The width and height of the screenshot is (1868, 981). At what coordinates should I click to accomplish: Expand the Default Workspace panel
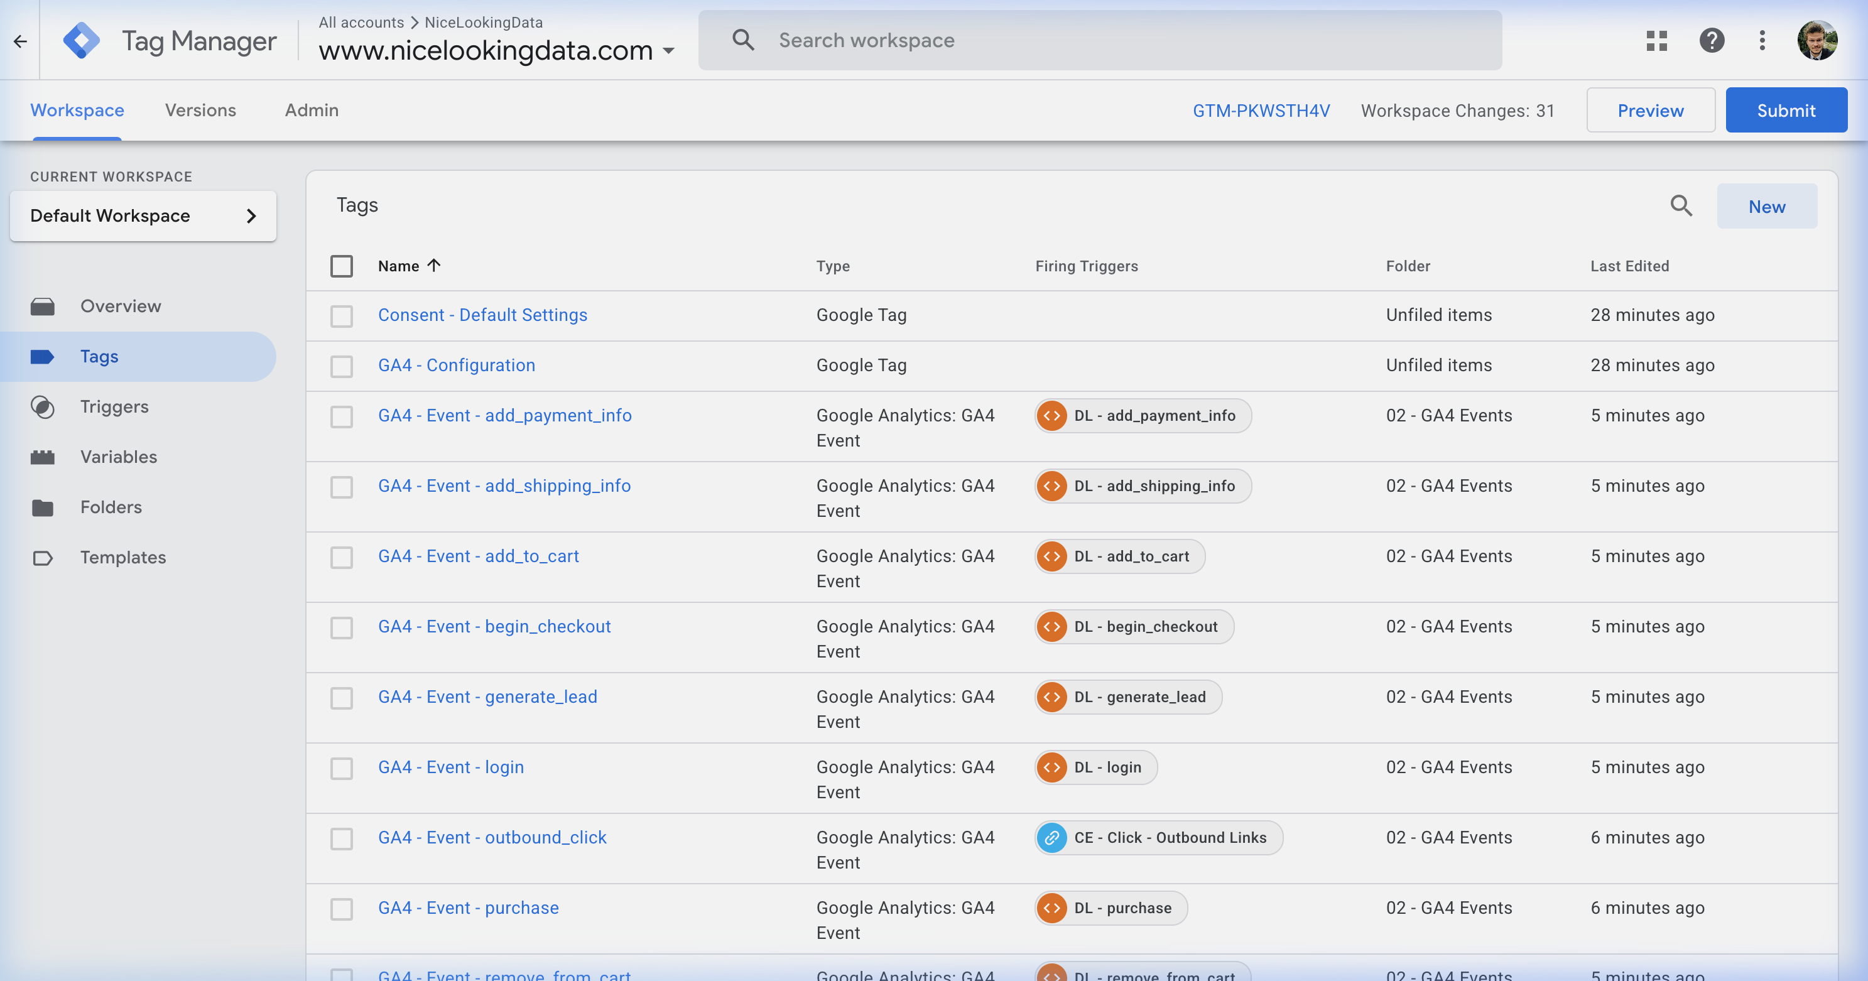(x=252, y=215)
